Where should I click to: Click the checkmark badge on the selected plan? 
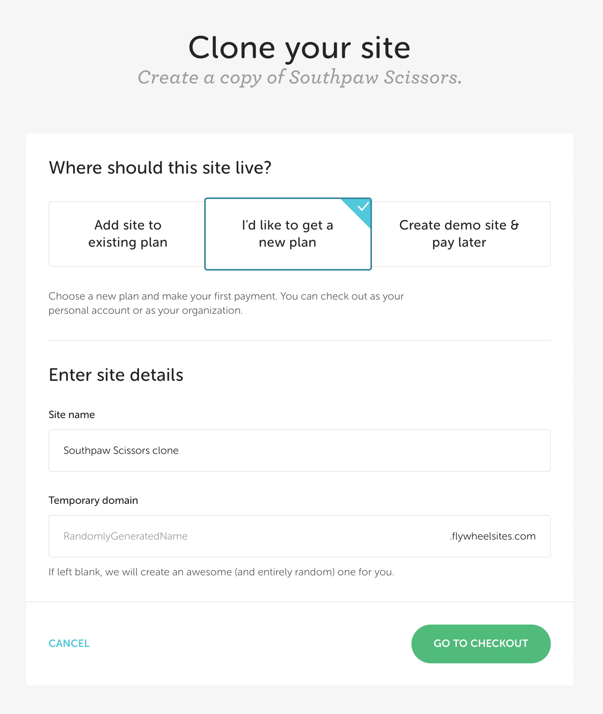tap(363, 206)
